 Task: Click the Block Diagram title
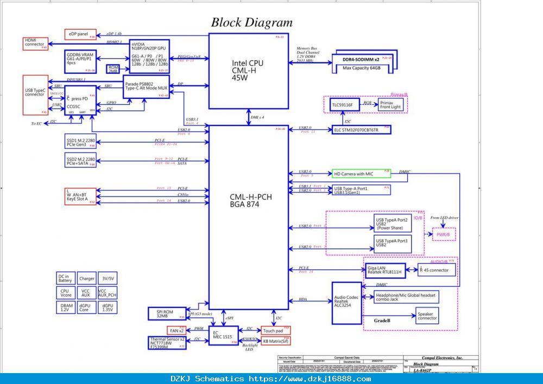click(252, 23)
